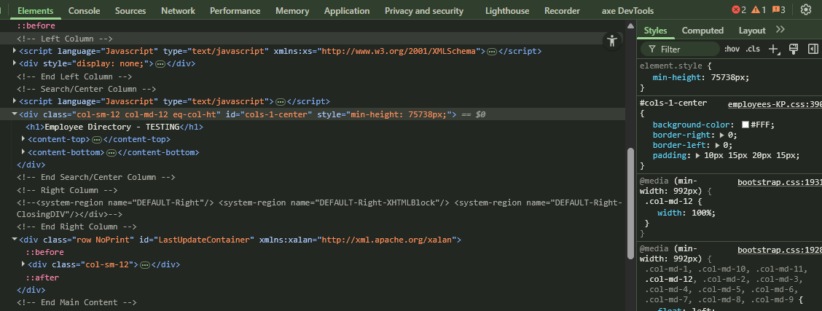Click the filter funnel icon in Styles
Screen dimensions: 822x311
point(651,50)
